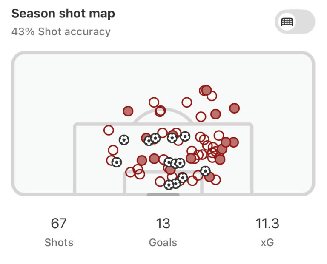The image size is (327, 264).
Task: Click hollow shot between two leftmost goals
Action: (113, 150)
